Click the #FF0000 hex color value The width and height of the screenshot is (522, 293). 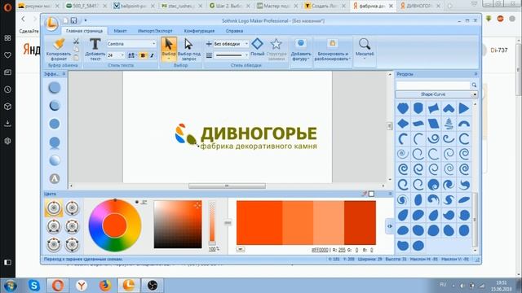coord(320,250)
